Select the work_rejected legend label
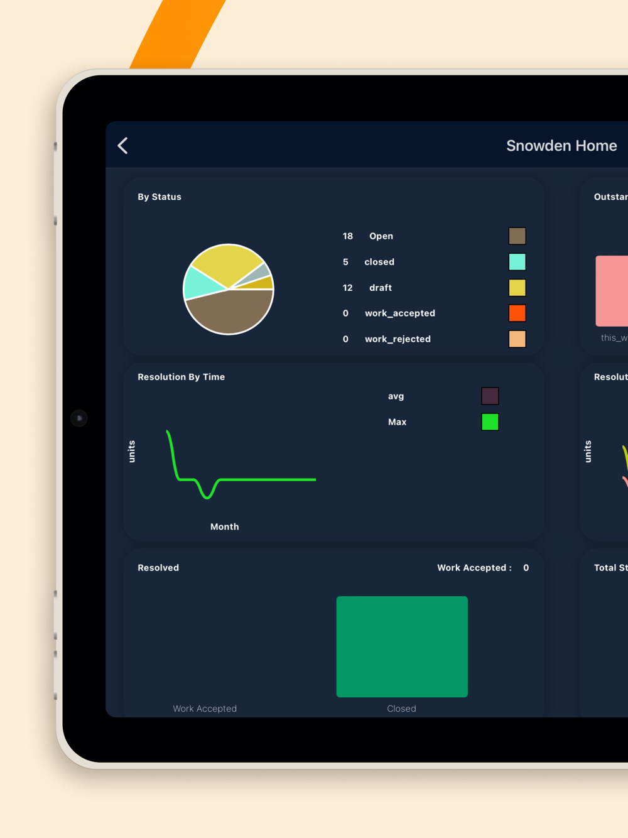Image resolution: width=628 pixels, height=838 pixels. click(398, 339)
